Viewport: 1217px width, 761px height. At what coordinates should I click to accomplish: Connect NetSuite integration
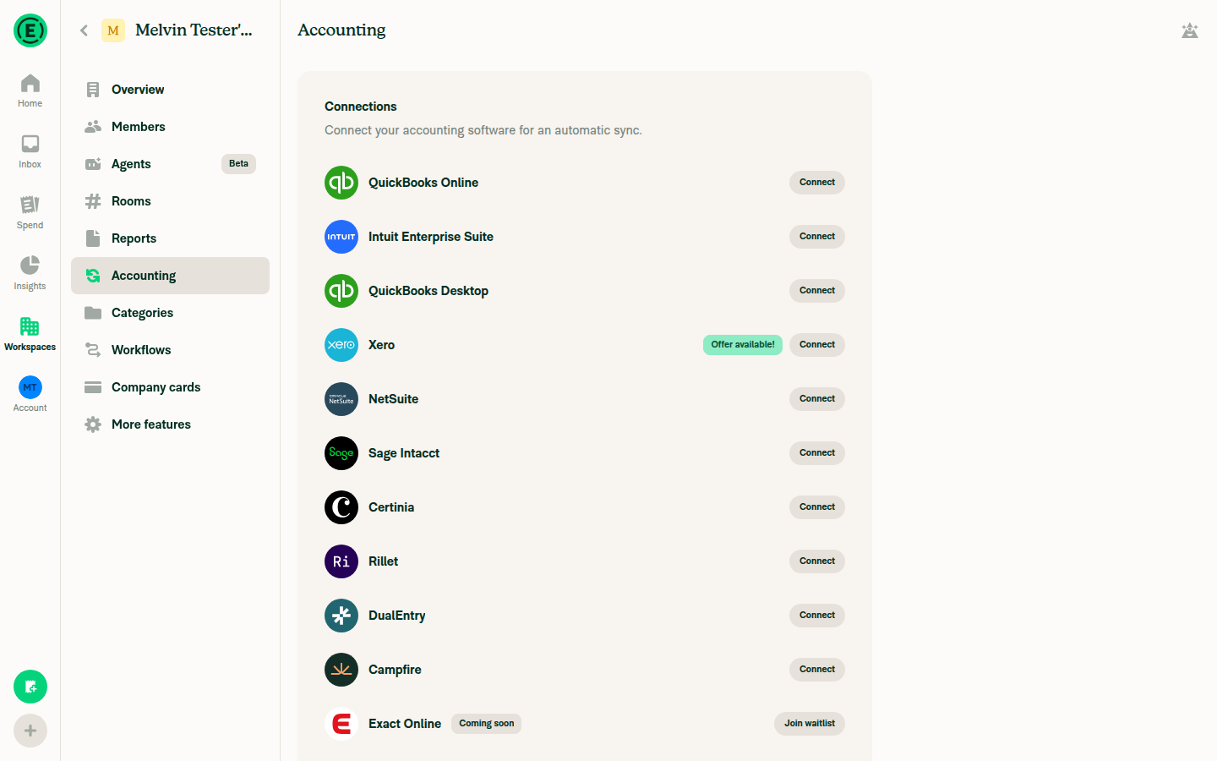(817, 399)
